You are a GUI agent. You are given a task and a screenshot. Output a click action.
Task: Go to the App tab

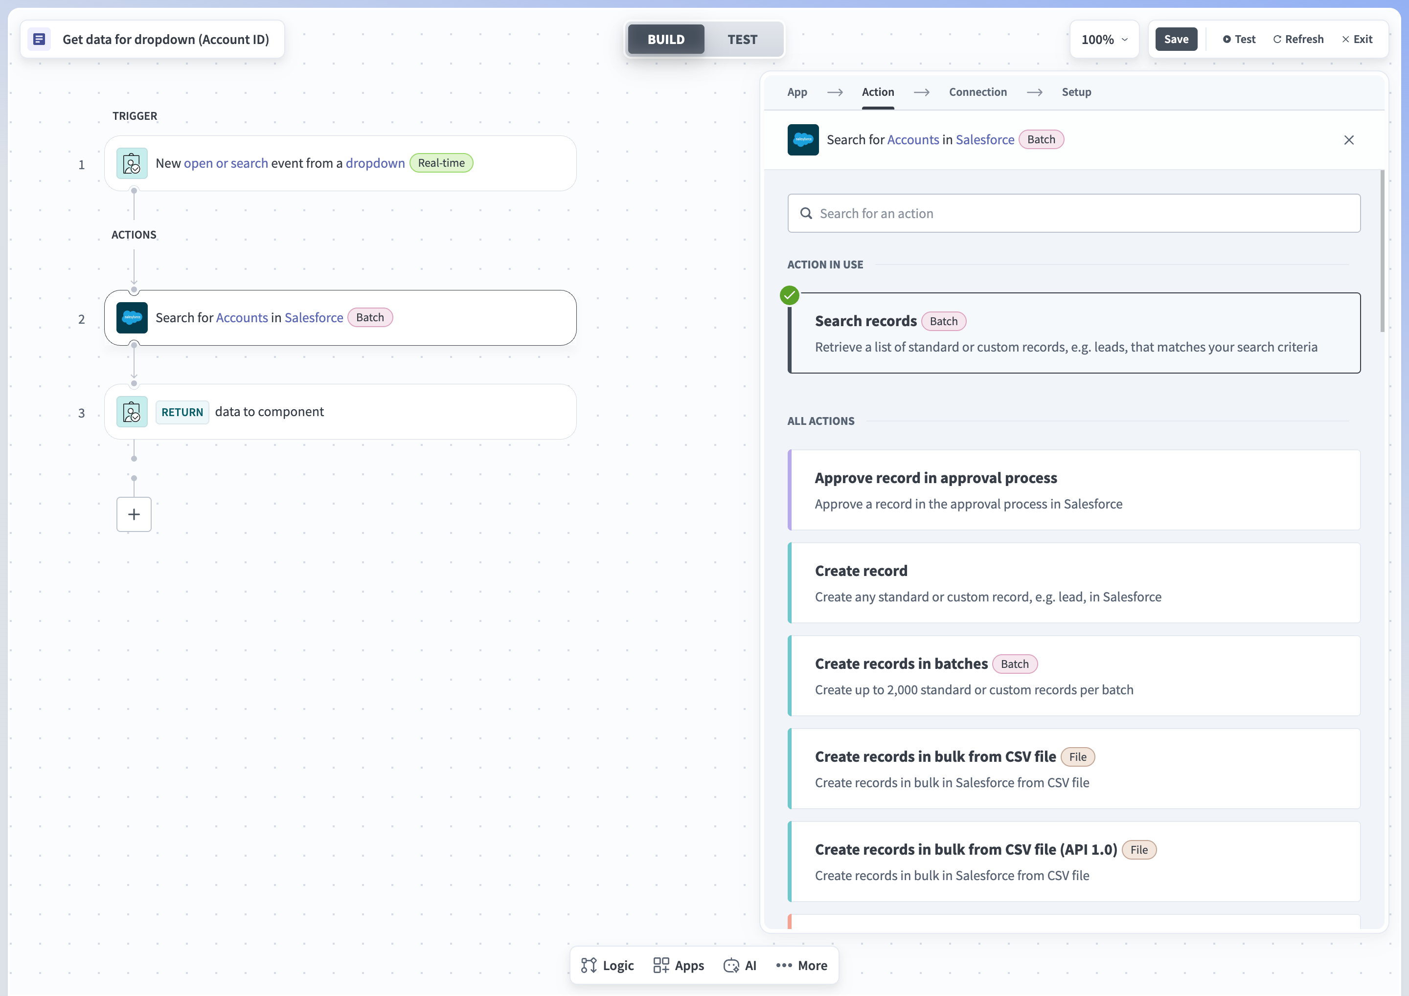coord(797,92)
